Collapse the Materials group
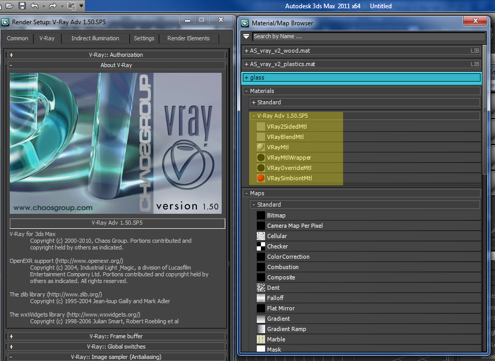 [x=362, y=91]
